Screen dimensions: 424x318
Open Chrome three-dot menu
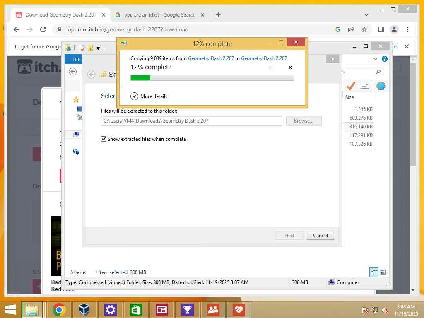coord(407,29)
